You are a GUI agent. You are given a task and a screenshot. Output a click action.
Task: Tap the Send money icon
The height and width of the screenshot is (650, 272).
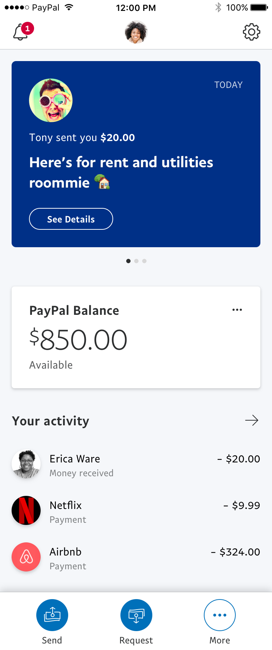tap(52, 615)
